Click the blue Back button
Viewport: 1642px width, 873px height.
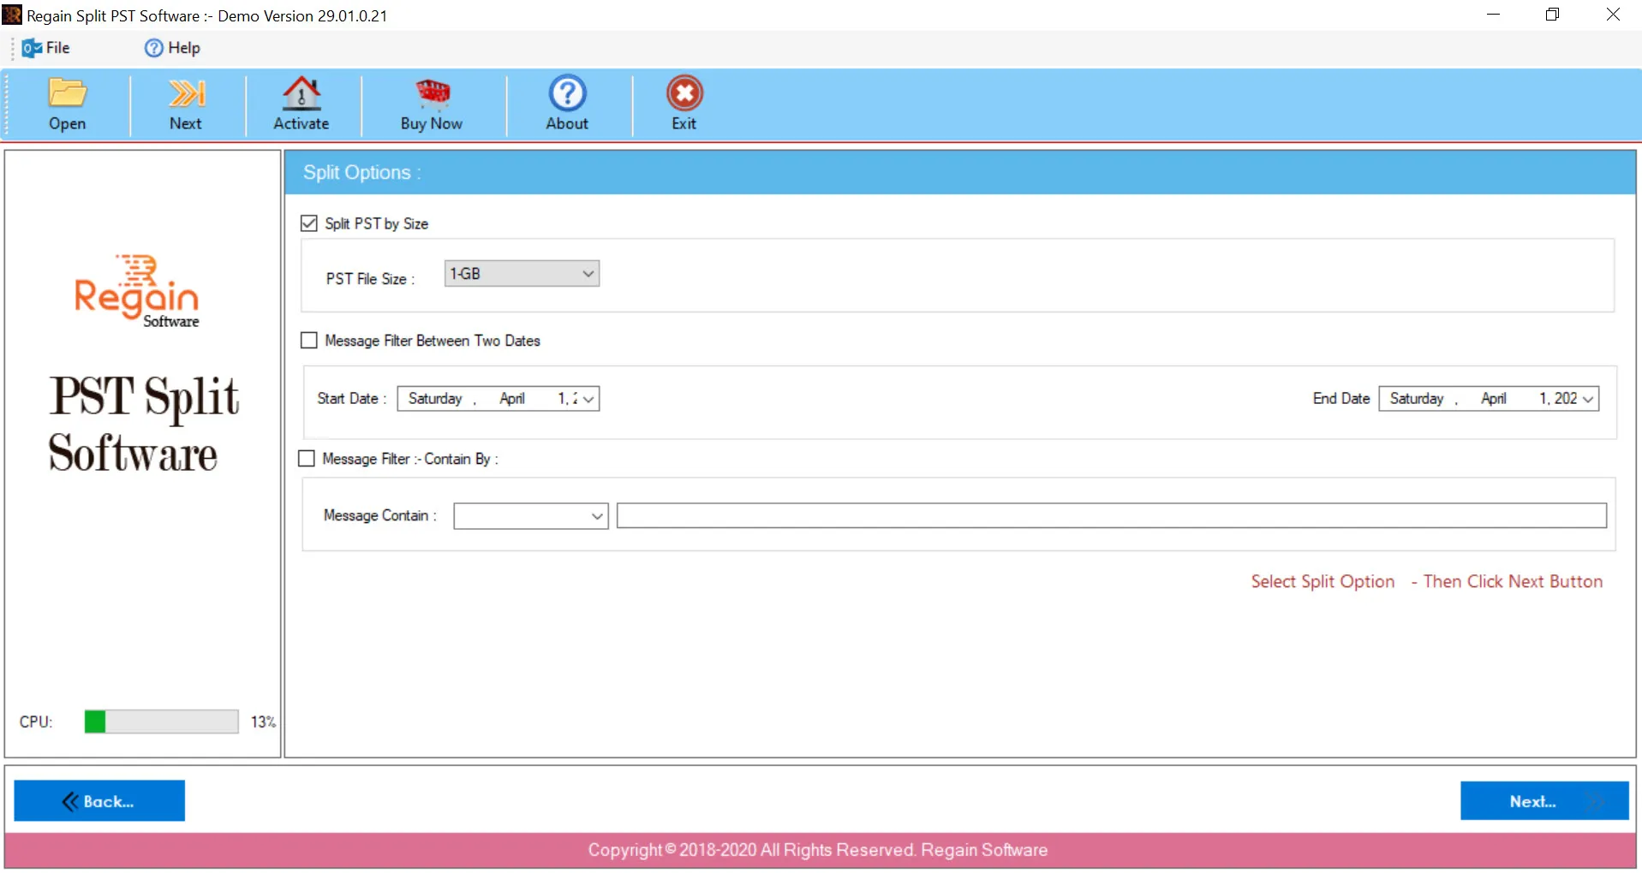click(x=99, y=801)
